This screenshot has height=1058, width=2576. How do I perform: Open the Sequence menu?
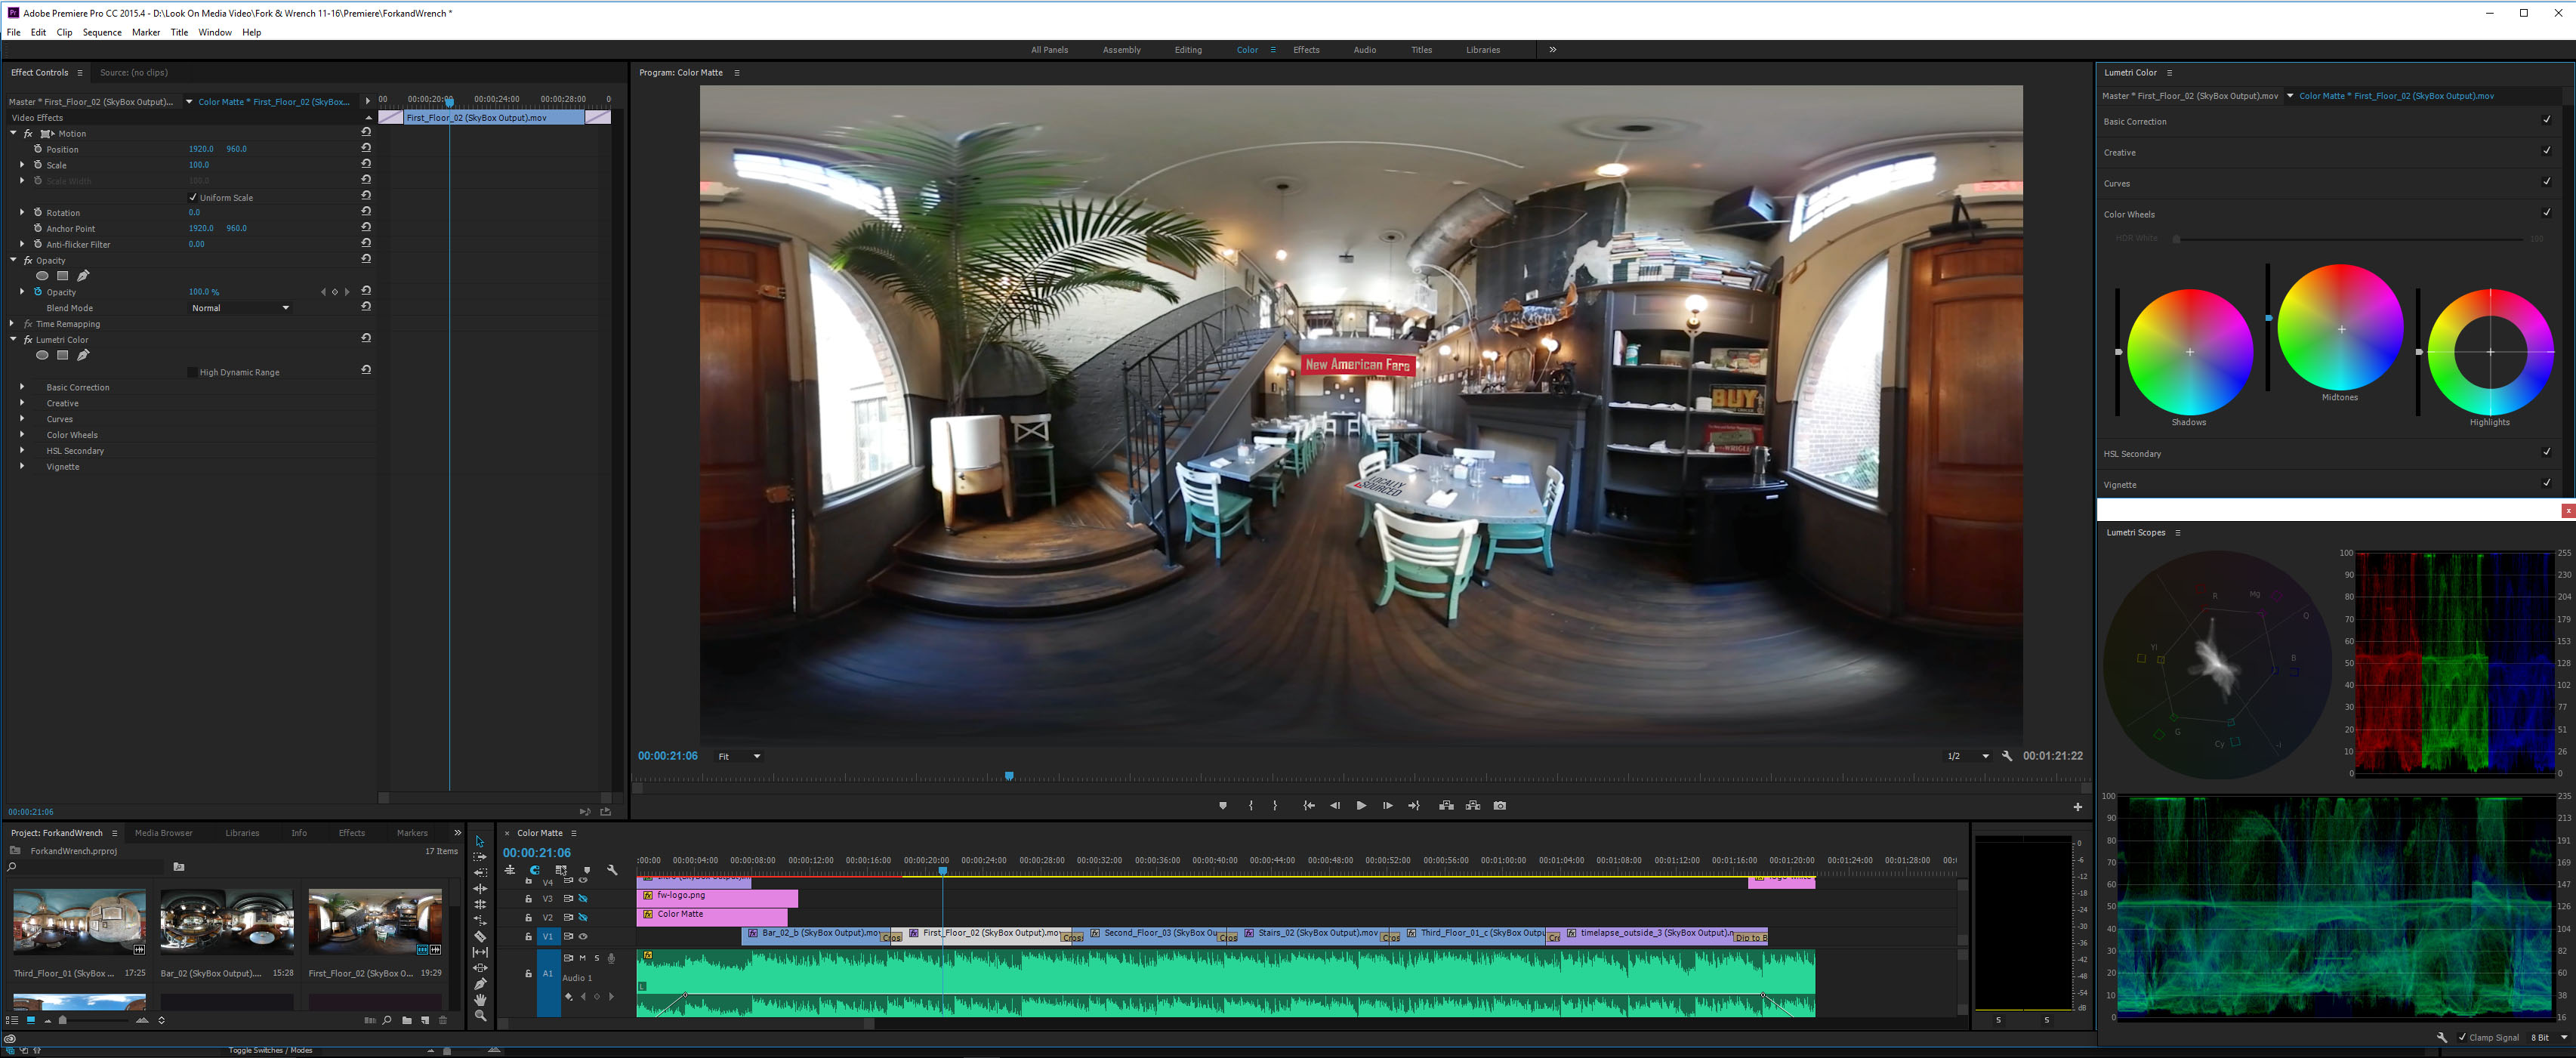click(101, 32)
